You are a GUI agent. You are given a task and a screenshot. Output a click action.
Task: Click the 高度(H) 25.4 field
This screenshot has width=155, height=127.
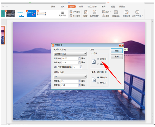70,63
